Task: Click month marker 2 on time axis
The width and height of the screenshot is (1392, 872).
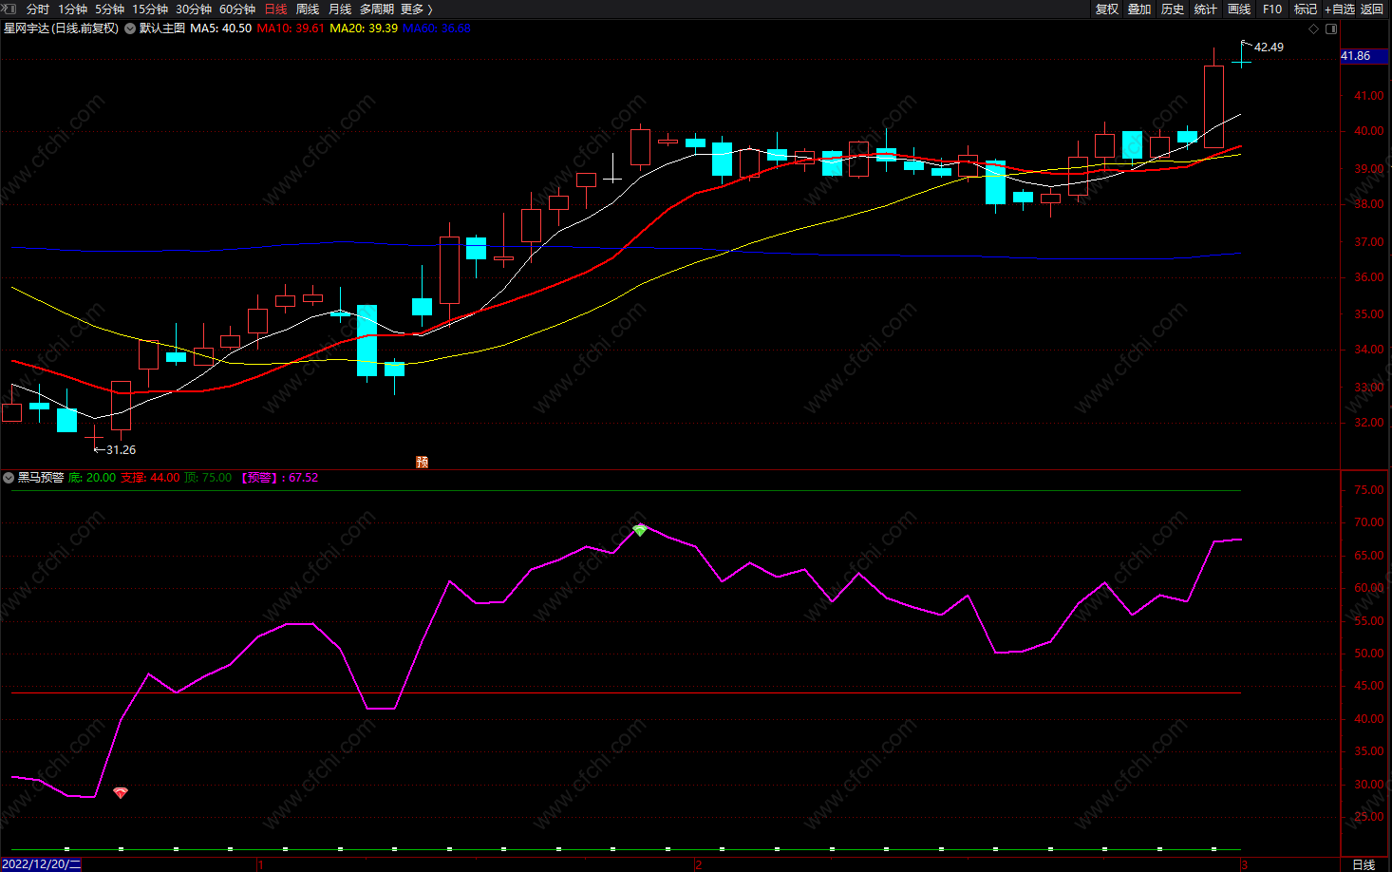Action: coord(699,864)
